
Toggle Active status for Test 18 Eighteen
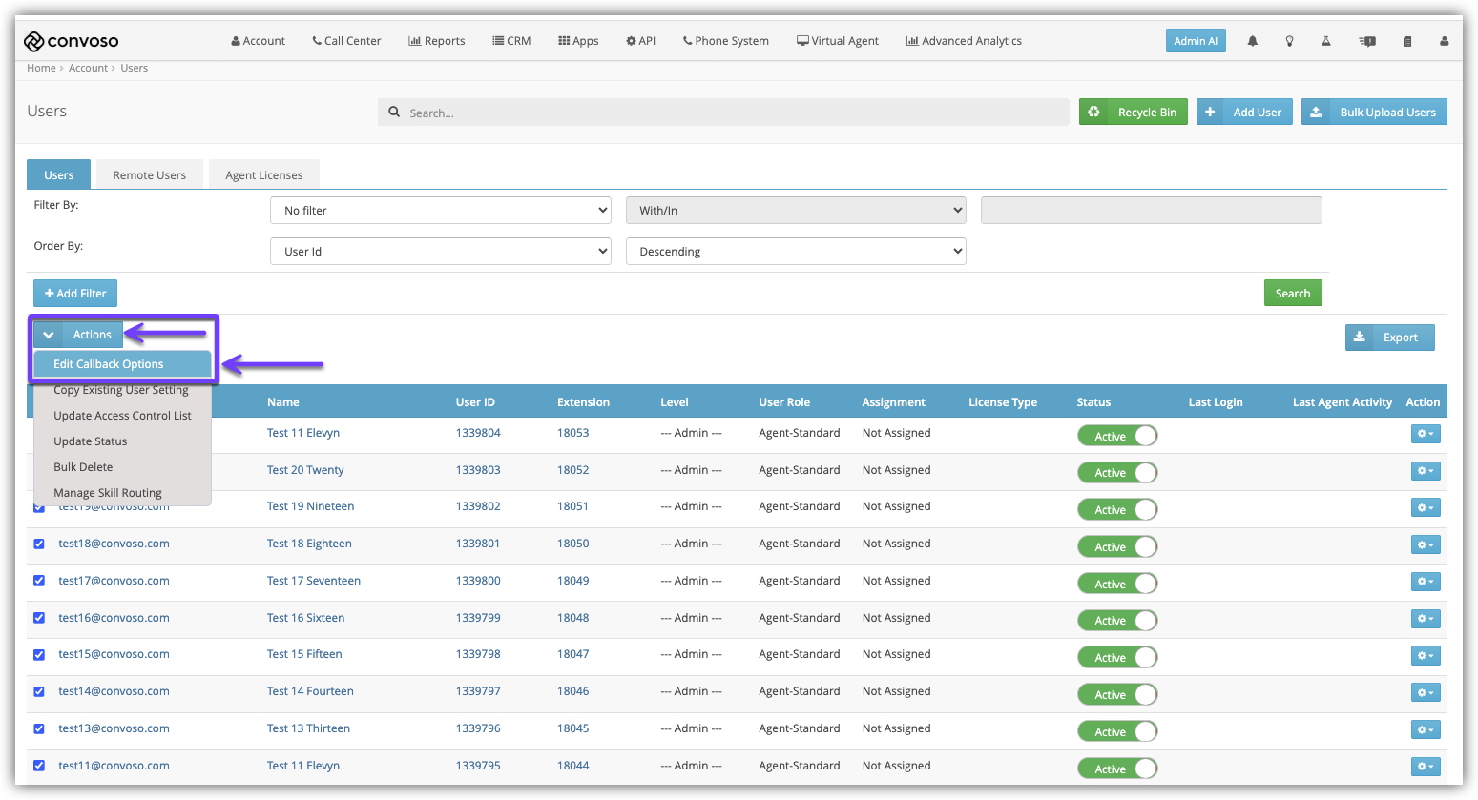click(x=1117, y=547)
